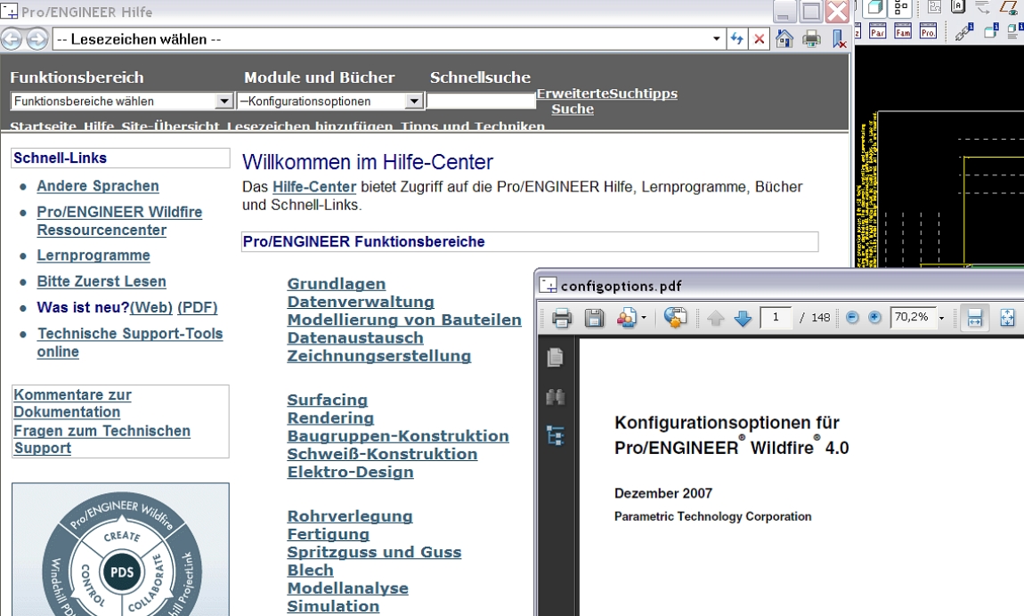The image size is (1024, 616).
Task: Go to previous page in PDF
Action: click(x=716, y=319)
